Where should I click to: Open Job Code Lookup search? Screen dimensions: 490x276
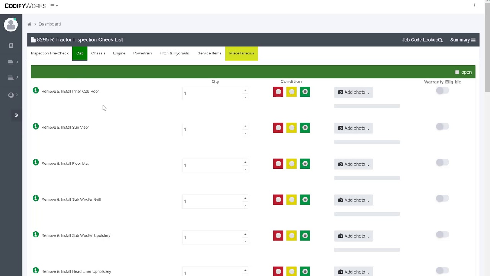[422, 40]
